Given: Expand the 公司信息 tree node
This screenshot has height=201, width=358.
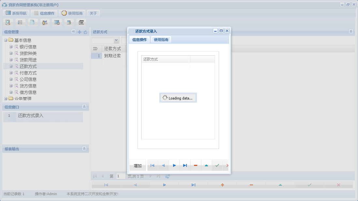Looking at the screenshot, I should point(11,79).
